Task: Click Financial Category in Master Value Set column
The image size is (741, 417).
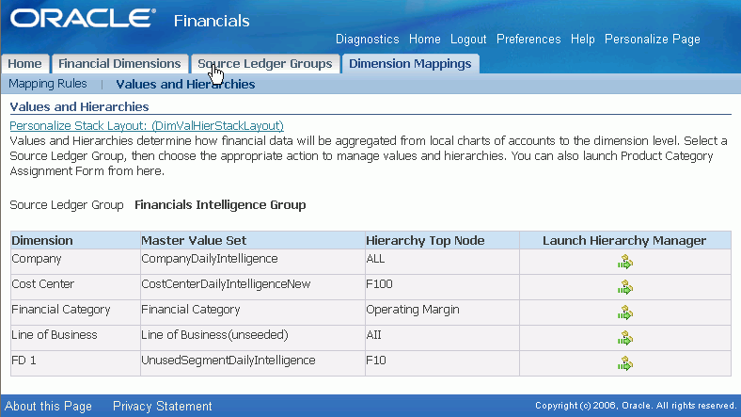Action: click(x=191, y=310)
